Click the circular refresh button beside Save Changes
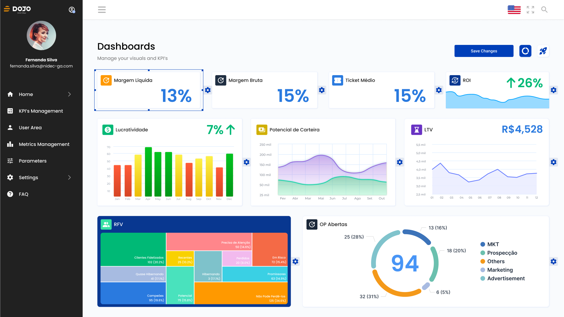564x317 pixels. click(x=525, y=51)
